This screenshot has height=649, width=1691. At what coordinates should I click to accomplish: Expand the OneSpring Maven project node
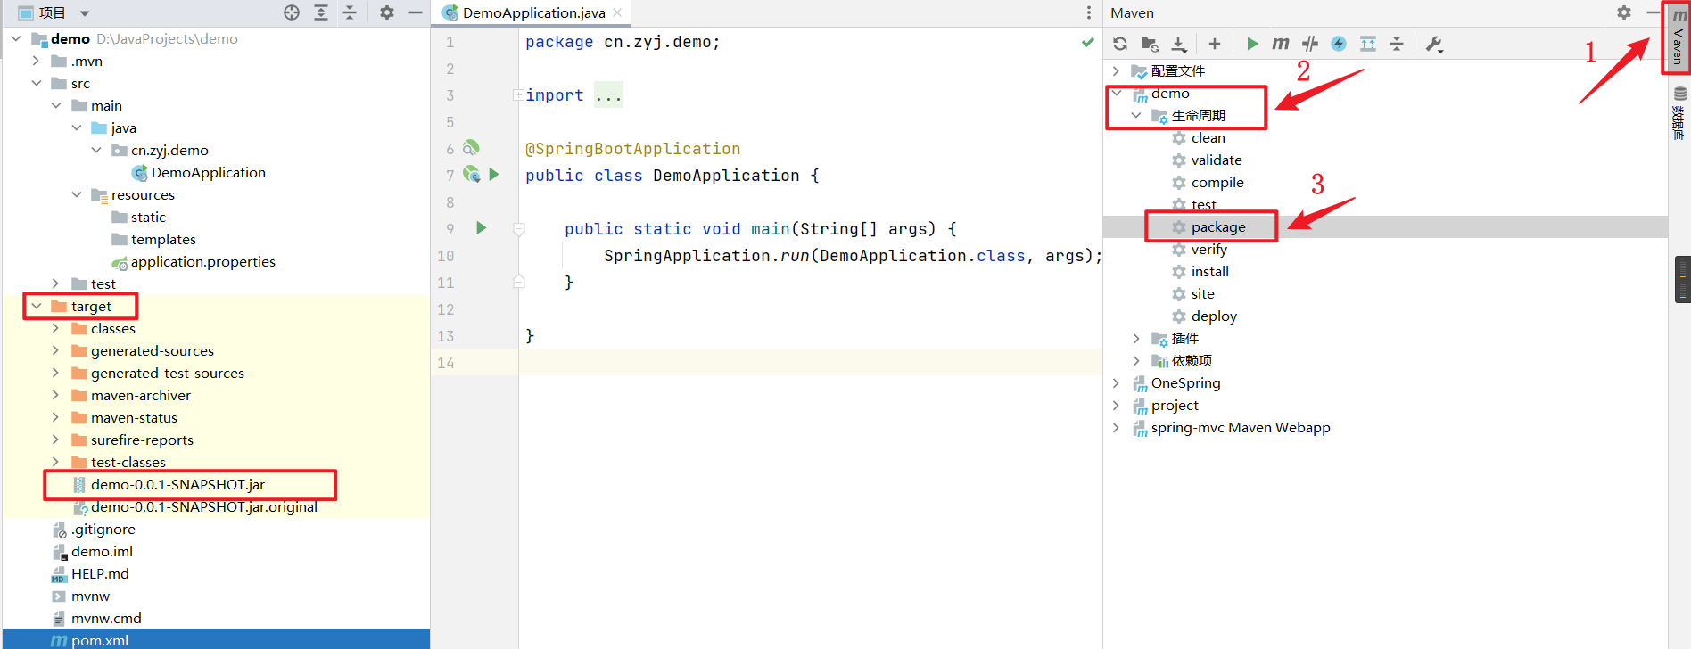pos(1116,383)
